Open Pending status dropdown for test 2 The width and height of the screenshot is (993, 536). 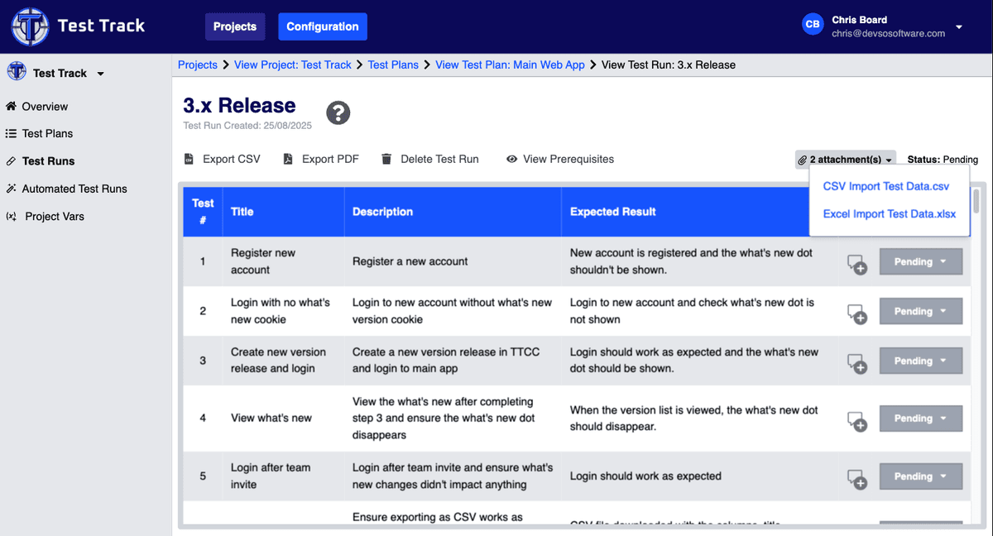(920, 312)
